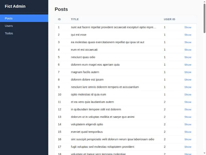Open Show link for post 9
The image size is (206, 155).
tap(188, 87)
